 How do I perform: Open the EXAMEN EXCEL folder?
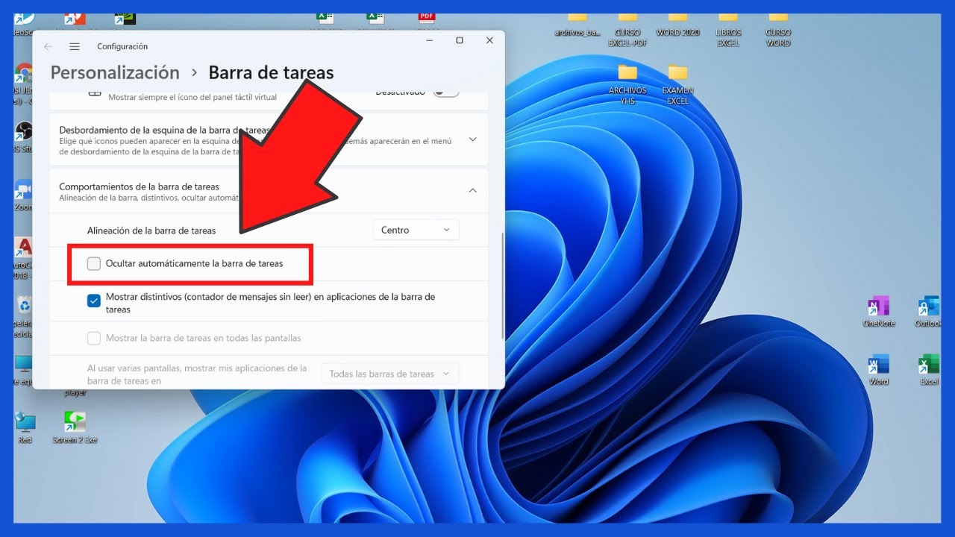(677, 75)
